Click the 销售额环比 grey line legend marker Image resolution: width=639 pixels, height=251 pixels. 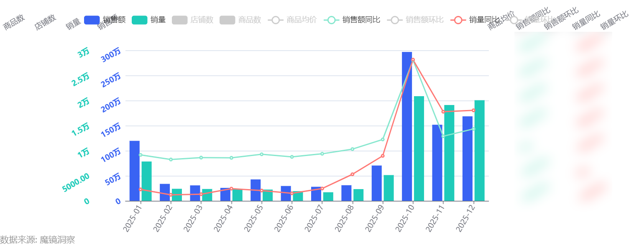[395, 20]
